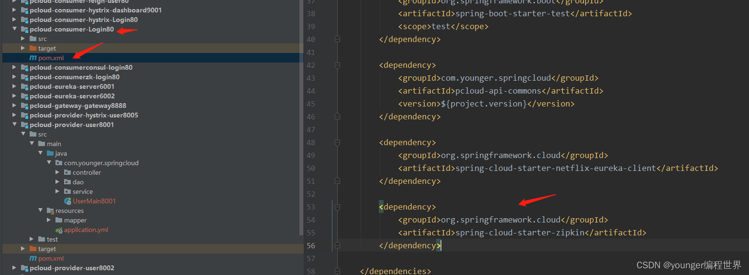Click org.springframework.cloud groupId on line 54
Viewport: 749px width, 275px height.
pos(501,220)
